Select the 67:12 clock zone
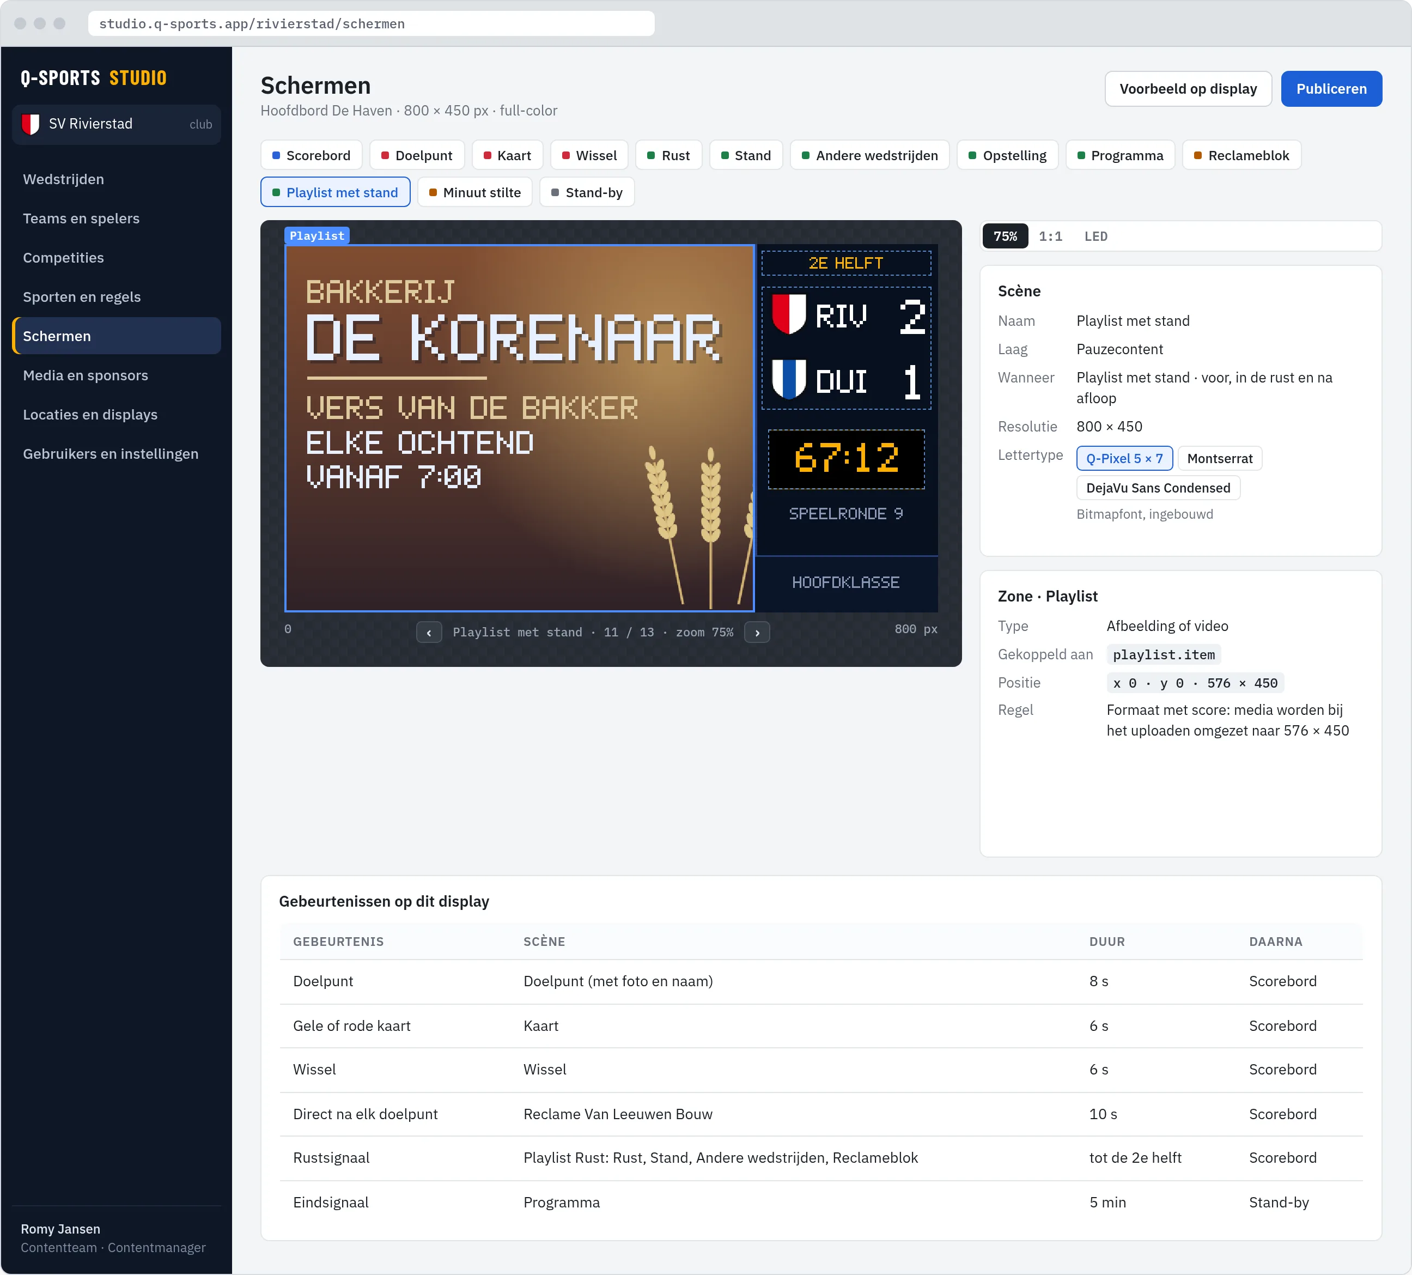 (846, 459)
